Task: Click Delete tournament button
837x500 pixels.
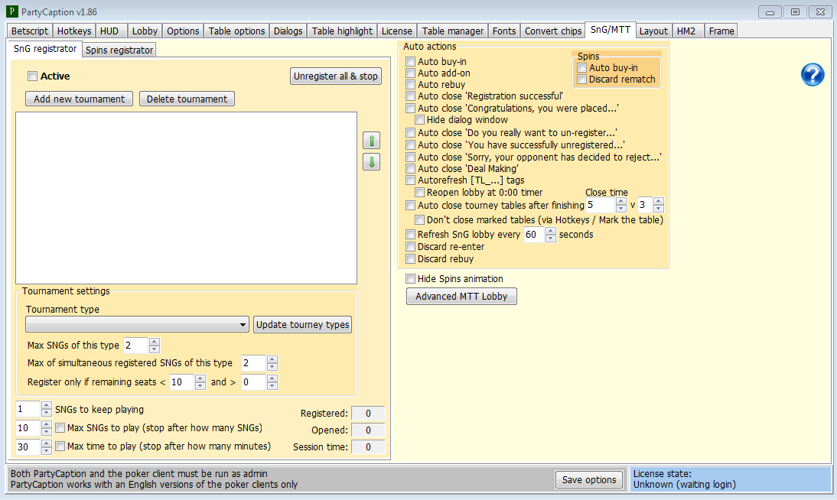Action: [x=187, y=99]
